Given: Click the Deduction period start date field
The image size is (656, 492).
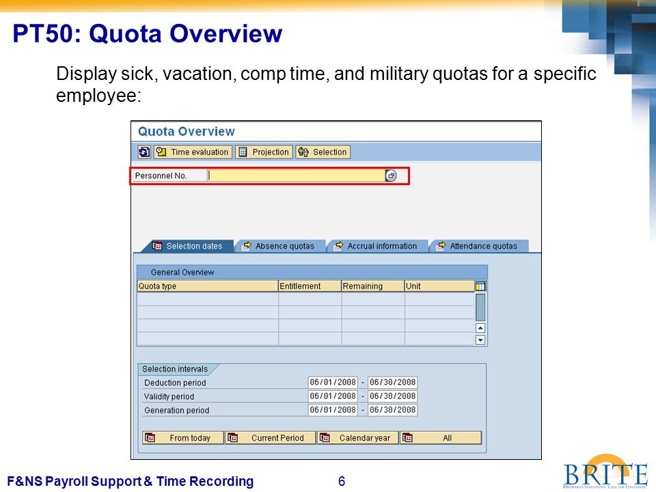Looking at the screenshot, I should tap(333, 383).
